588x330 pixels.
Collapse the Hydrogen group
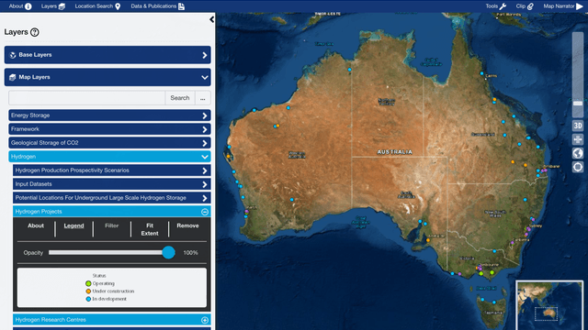[109, 157]
